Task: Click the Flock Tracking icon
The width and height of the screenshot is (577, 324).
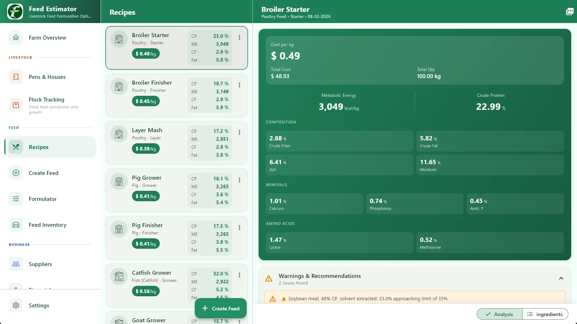Action: point(16,105)
